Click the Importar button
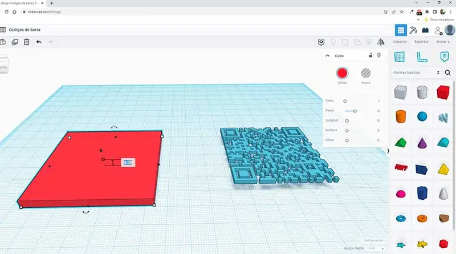This screenshot has width=456, height=254. pos(400,42)
